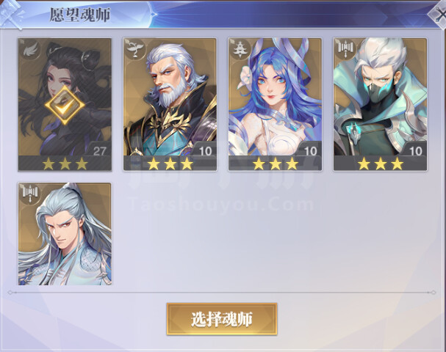Click the pagoda icon on blue-haired woman card
Screen dimensions: 446x352
click(x=240, y=49)
